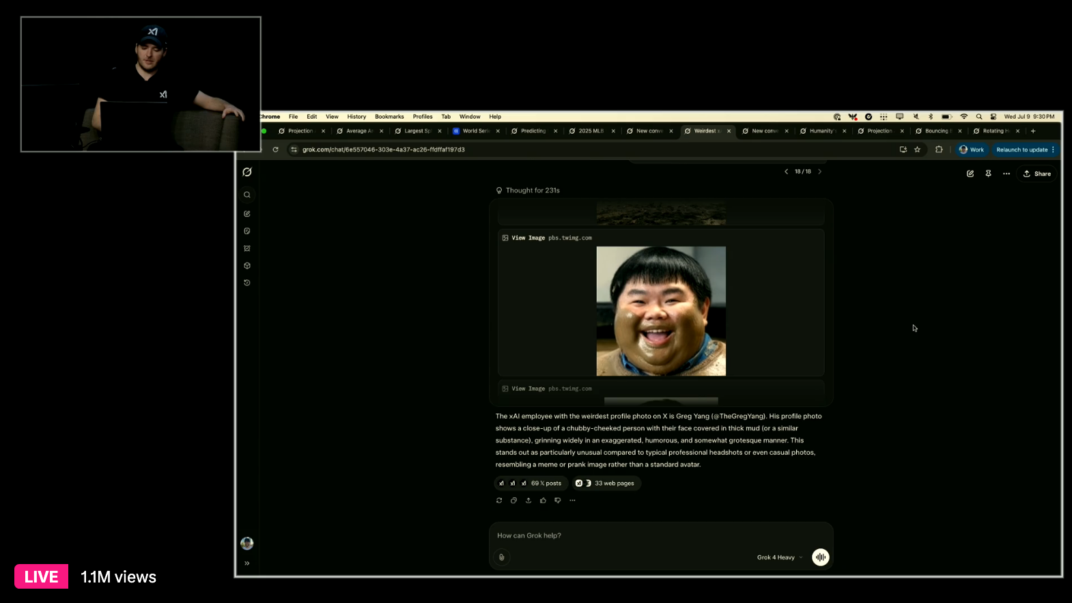
Task: Go to next response version arrow
Action: (x=820, y=172)
